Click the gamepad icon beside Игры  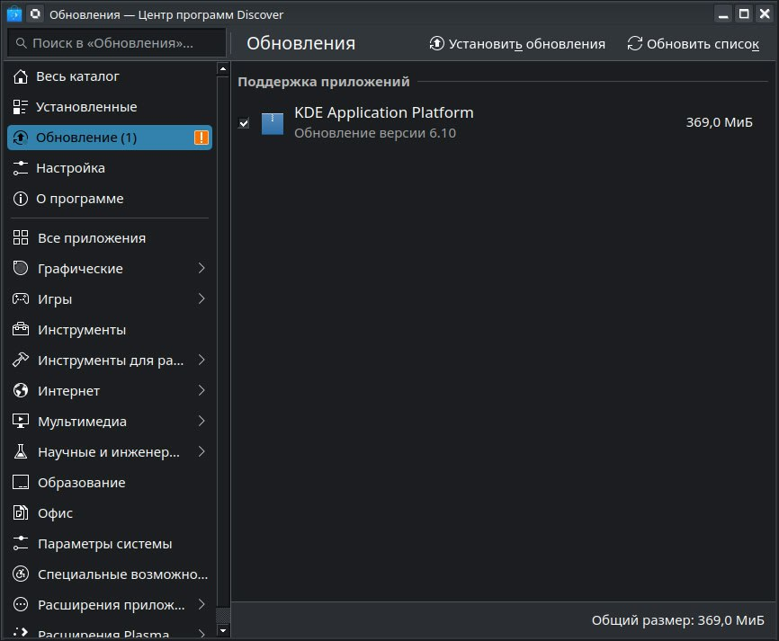pos(21,298)
